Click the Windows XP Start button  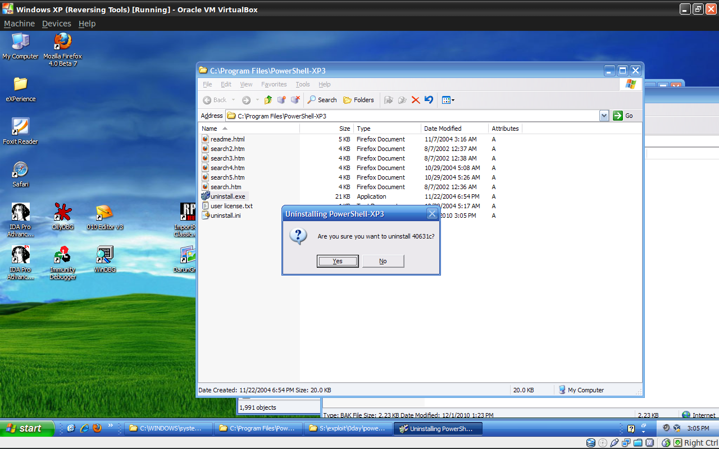point(28,428)
